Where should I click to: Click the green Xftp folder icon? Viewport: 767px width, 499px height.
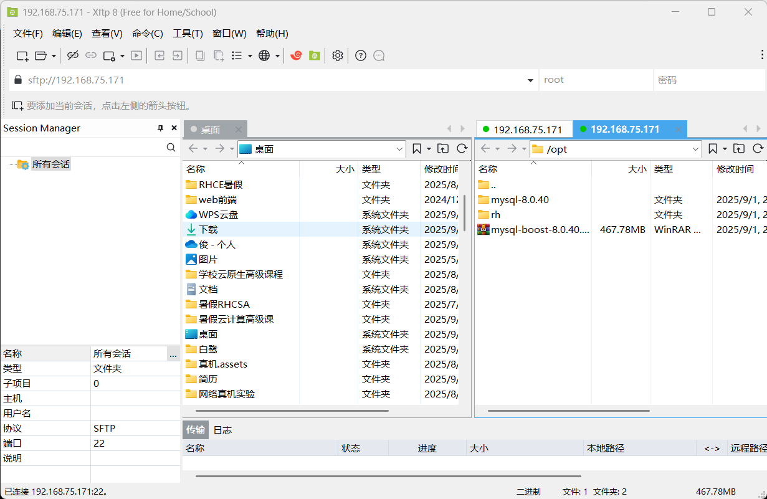point(315,55)
